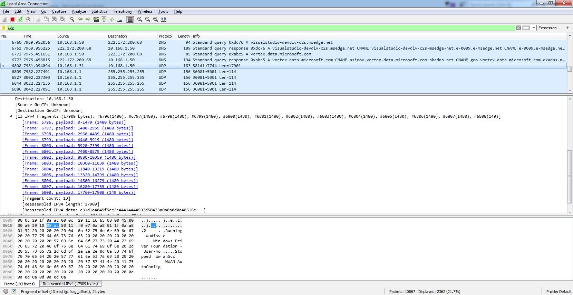This screenshot has height=295, width=573.
Task: Switch to Reassembled IPv4 tab
Action: 70,284
